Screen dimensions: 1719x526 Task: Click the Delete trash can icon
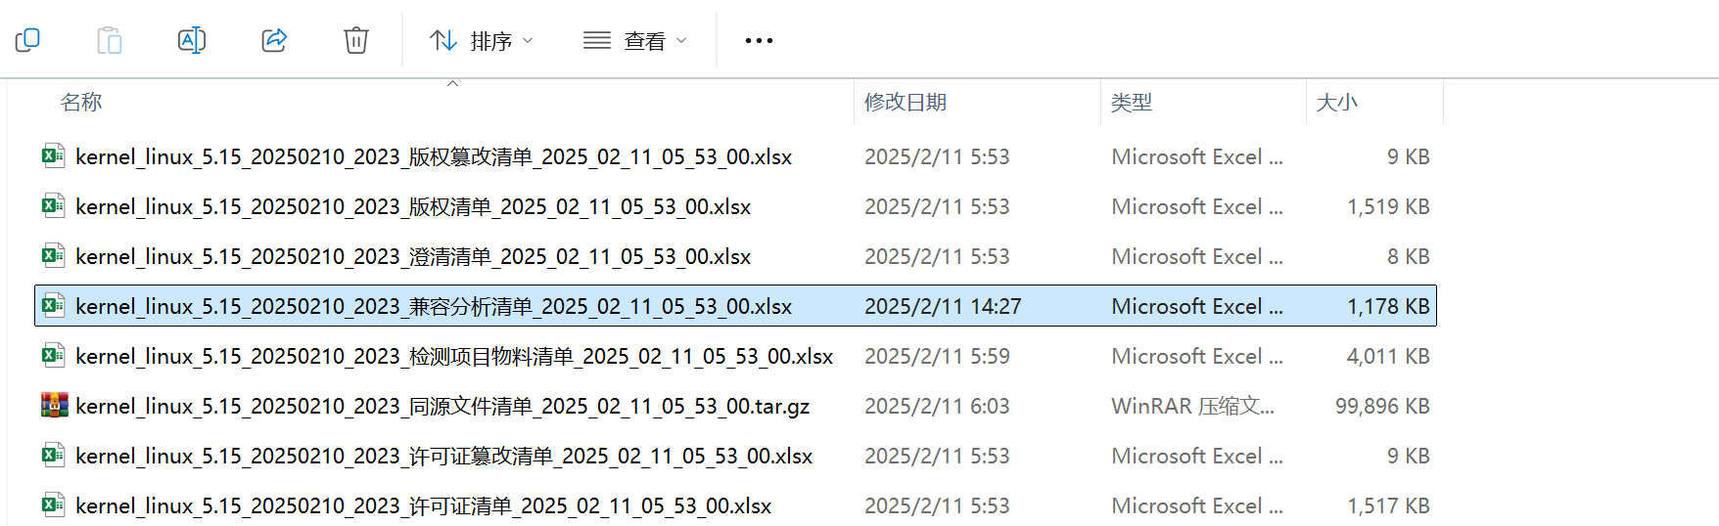(356, 40)
